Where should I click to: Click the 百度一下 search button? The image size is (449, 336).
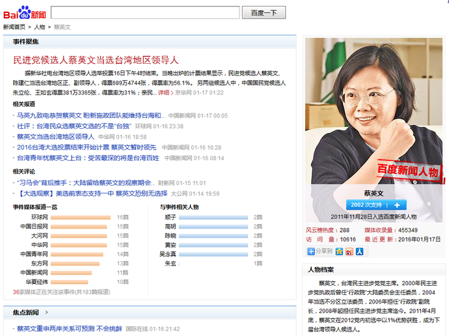[264, 12]
